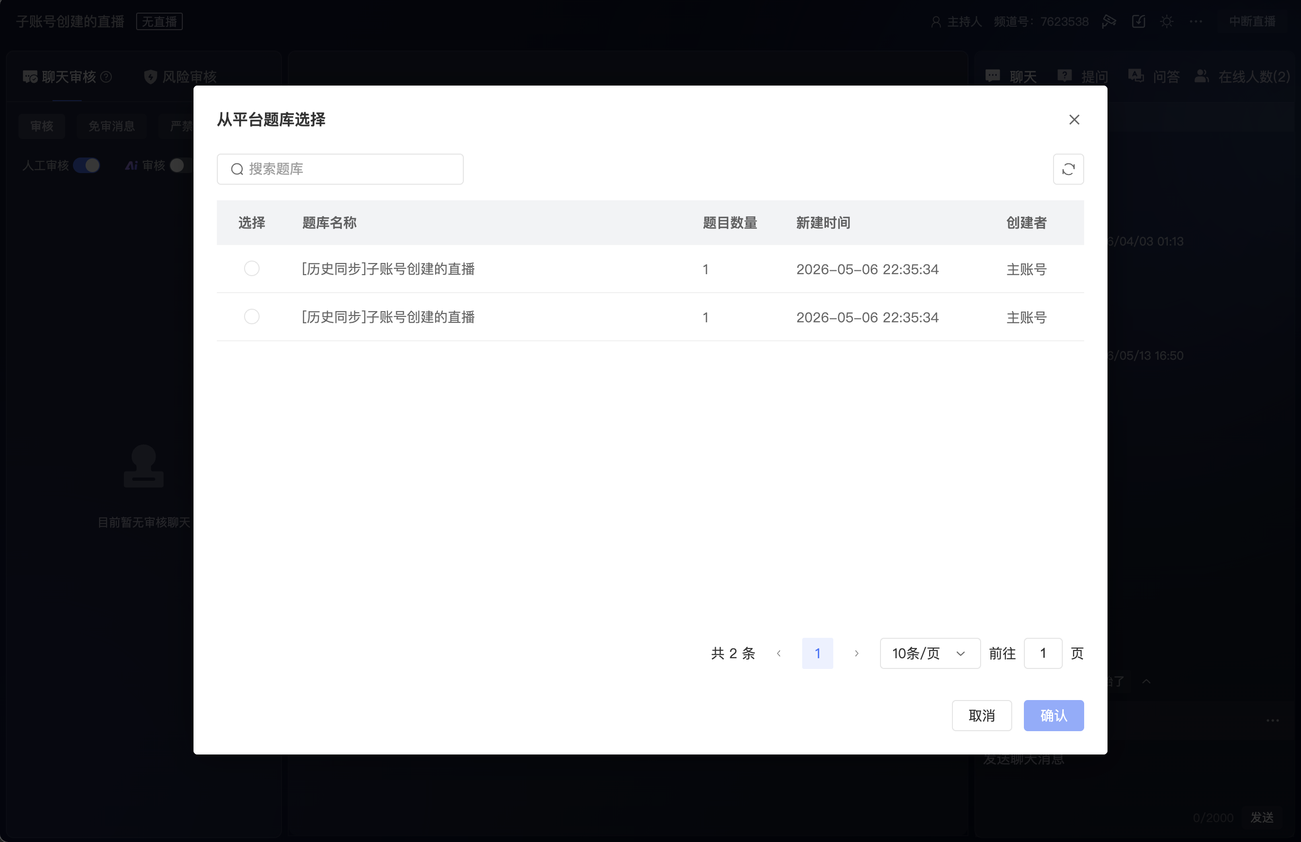
Task: Open the 提问 tab in right panel
Action: (1083, 76)
